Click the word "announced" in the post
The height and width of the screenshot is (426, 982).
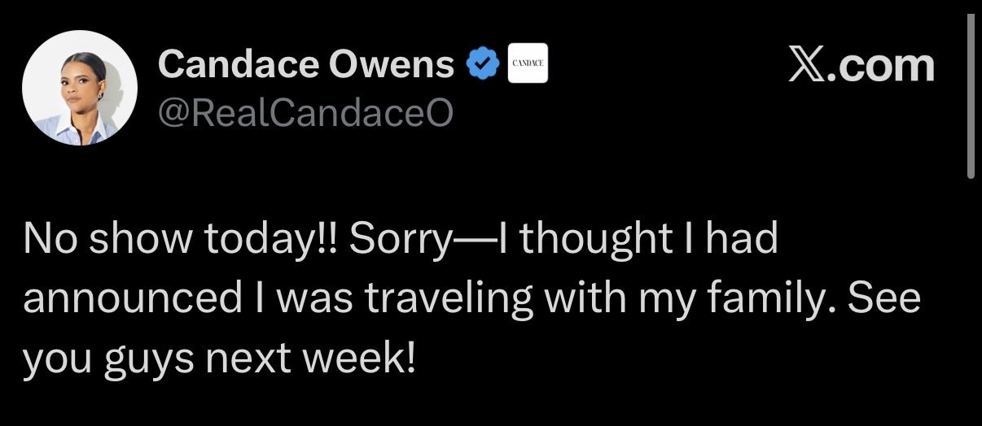[x=132, y=299]
